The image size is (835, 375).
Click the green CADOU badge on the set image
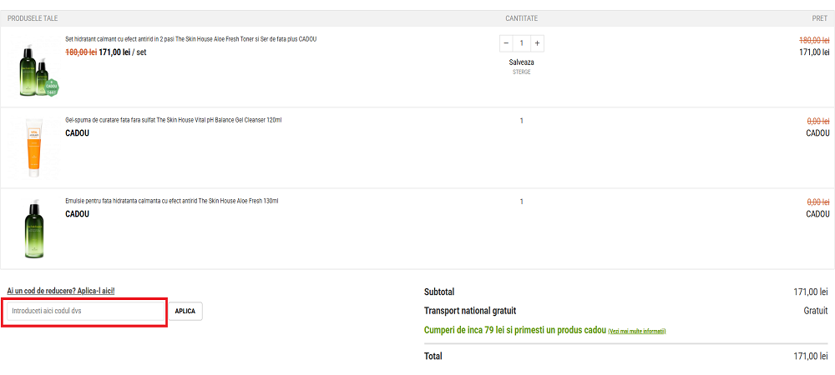(x=52, y=85)
